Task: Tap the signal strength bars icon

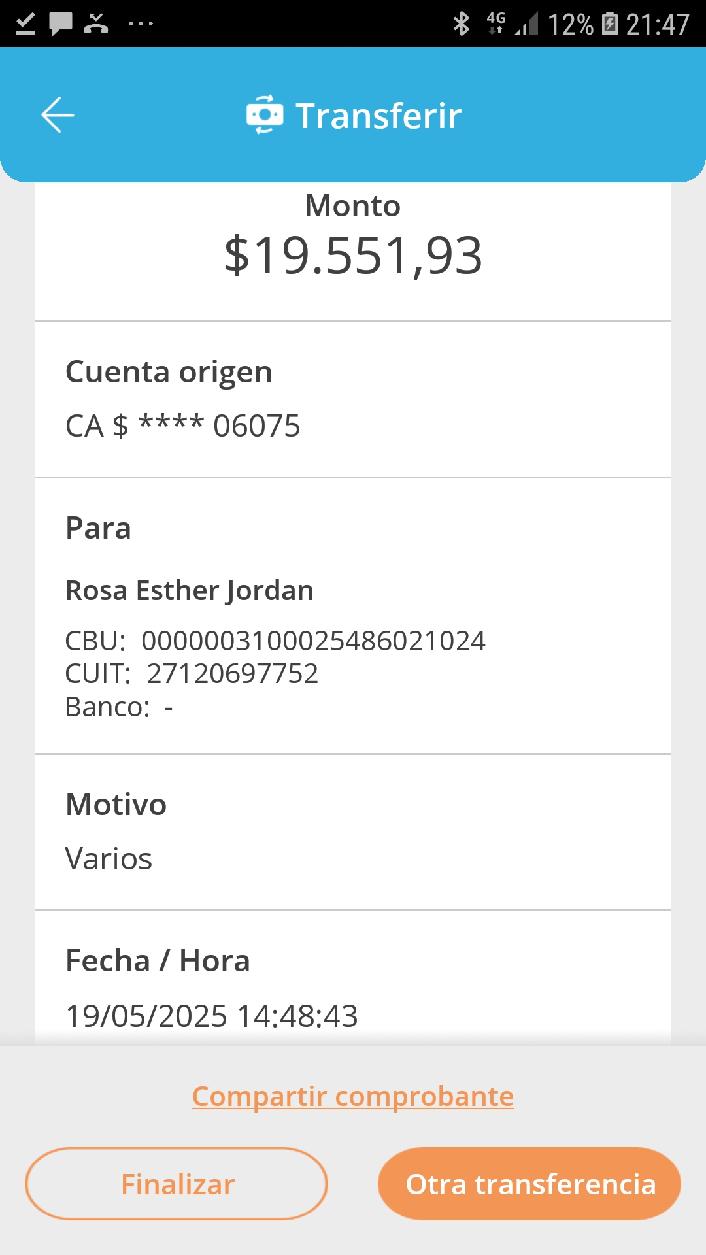Action: coord(527,24)
